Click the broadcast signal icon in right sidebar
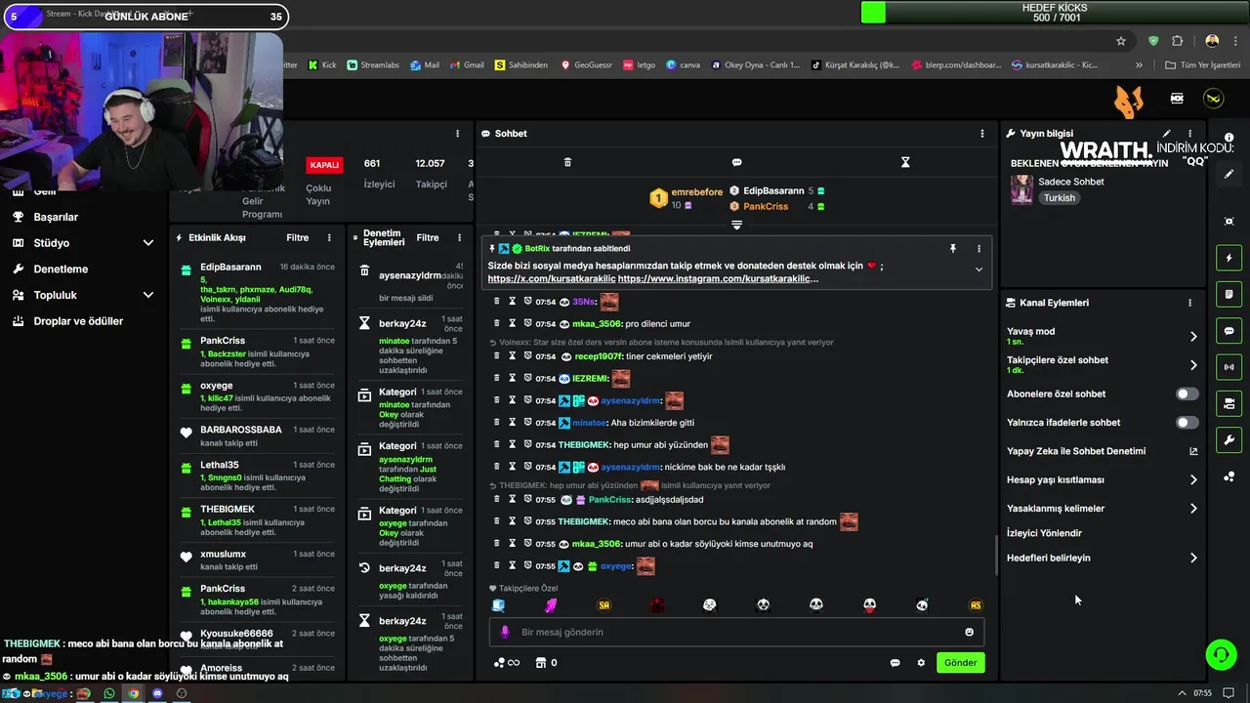The image size is (1250, 703). pos(1229,367)
